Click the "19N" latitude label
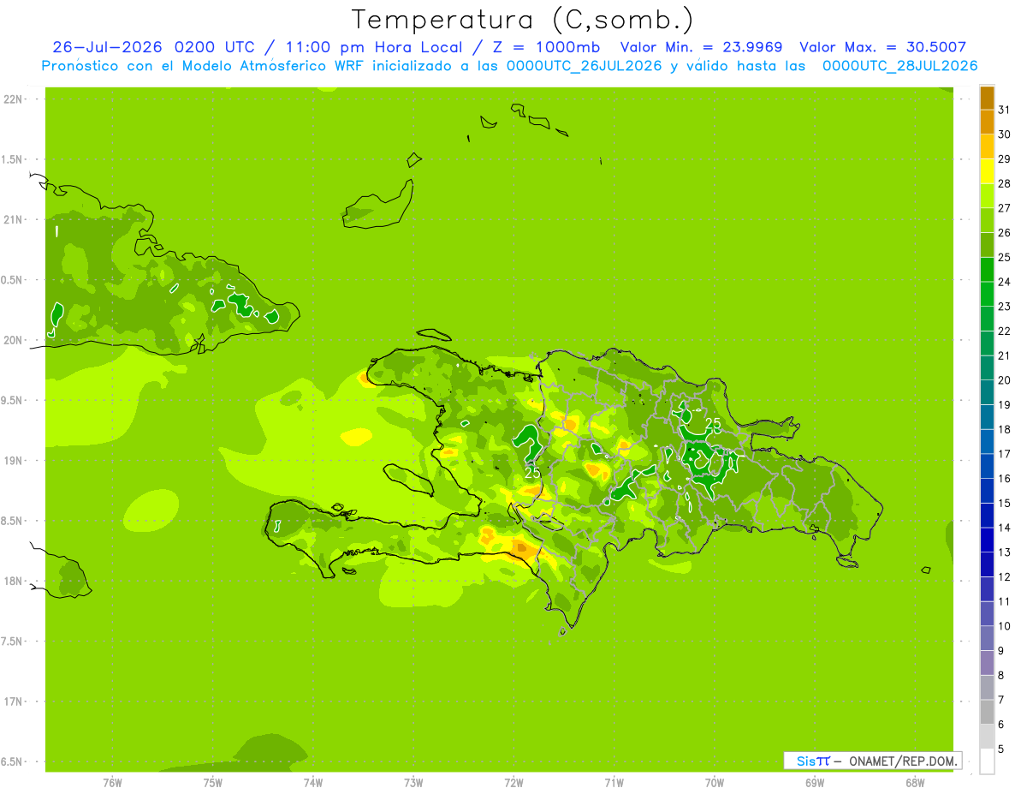The width and height of the screenshot is (1027, 794). pyautogui.click(x=15, y=461)
